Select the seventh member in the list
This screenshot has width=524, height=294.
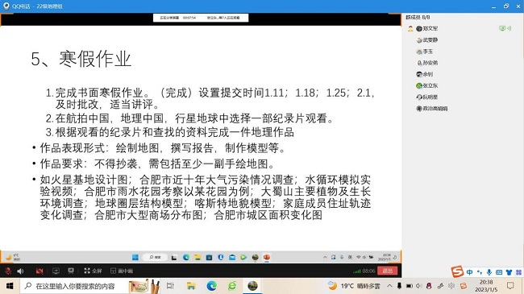point(427,97)
